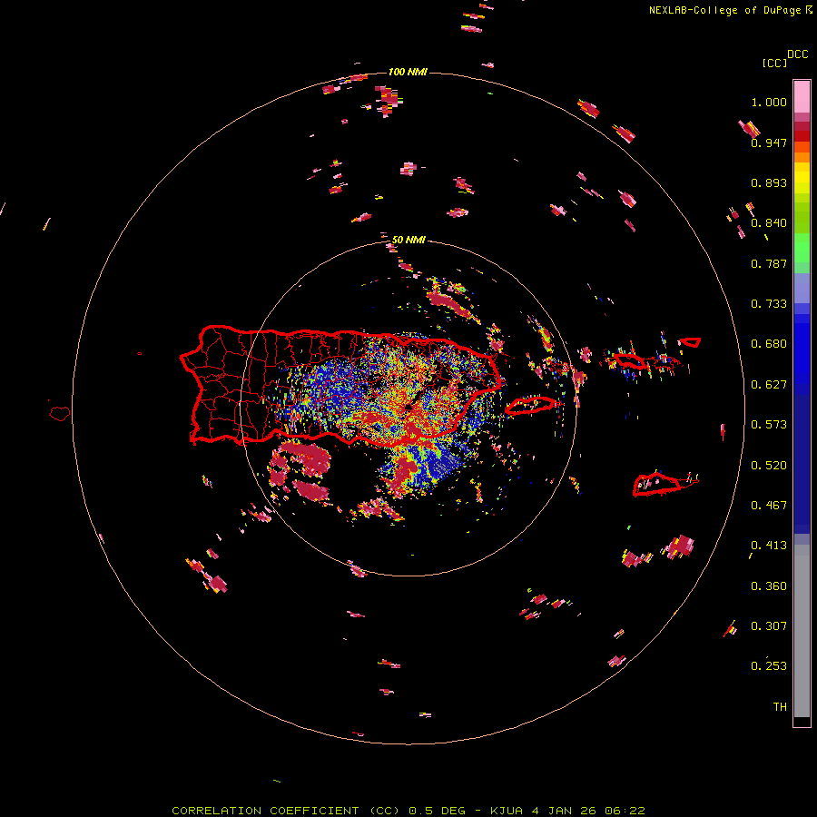Select the 0.360 scale value
The image size is (817, 817).
(x=769, y=586)
